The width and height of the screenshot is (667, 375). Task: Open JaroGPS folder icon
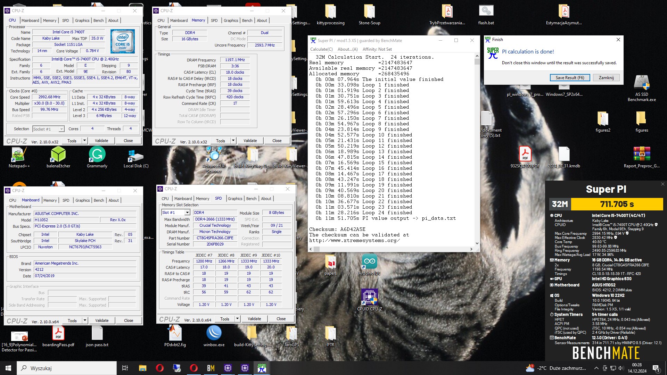[291, 336]
